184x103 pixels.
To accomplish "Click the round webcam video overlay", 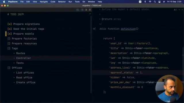I will point(169,89).
